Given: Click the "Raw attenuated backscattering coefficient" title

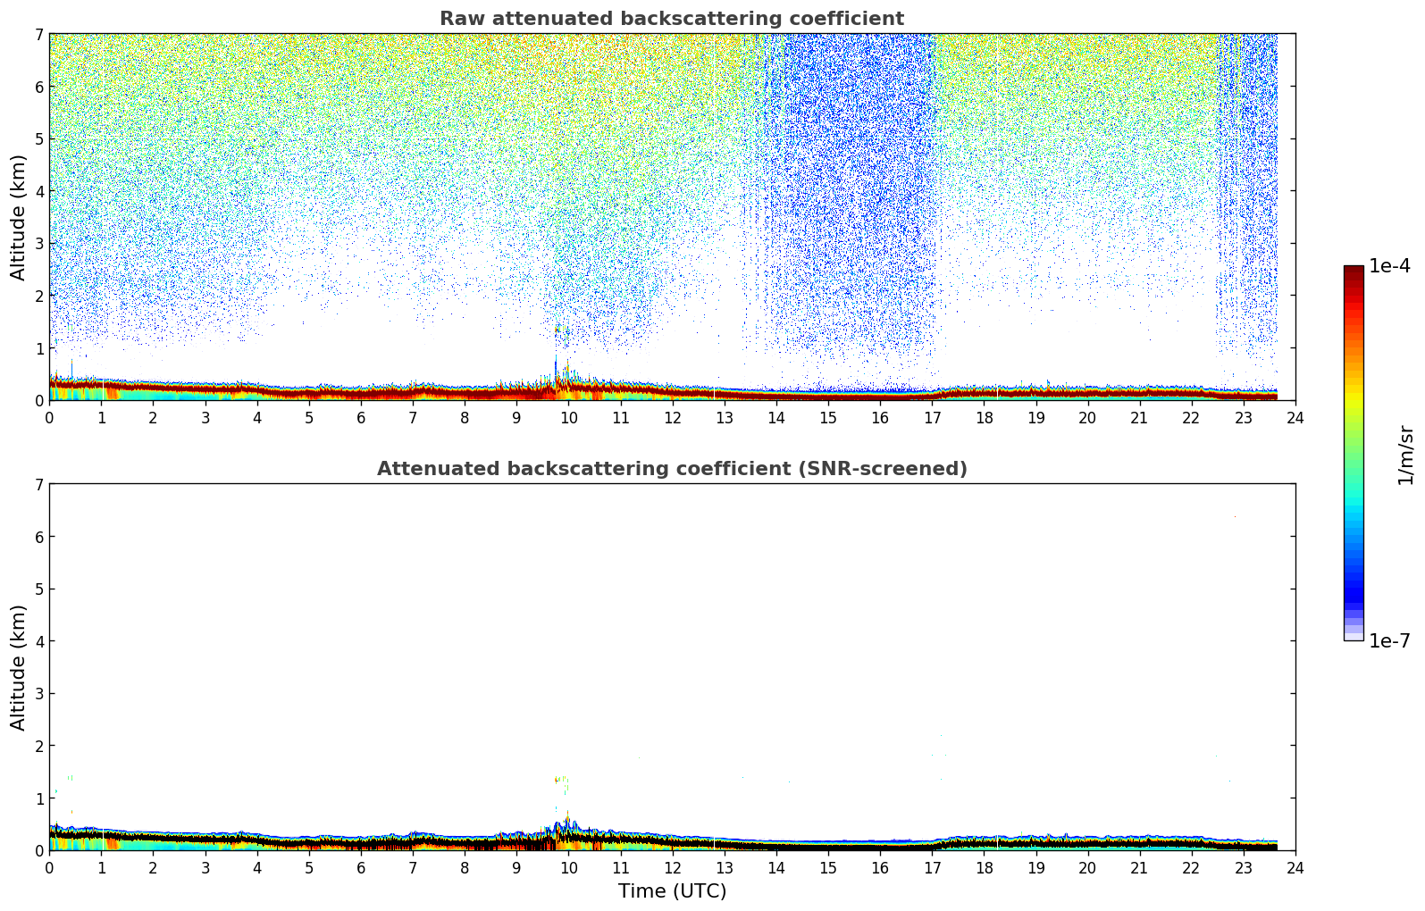Looking at the screenshot, I should 671,19.
